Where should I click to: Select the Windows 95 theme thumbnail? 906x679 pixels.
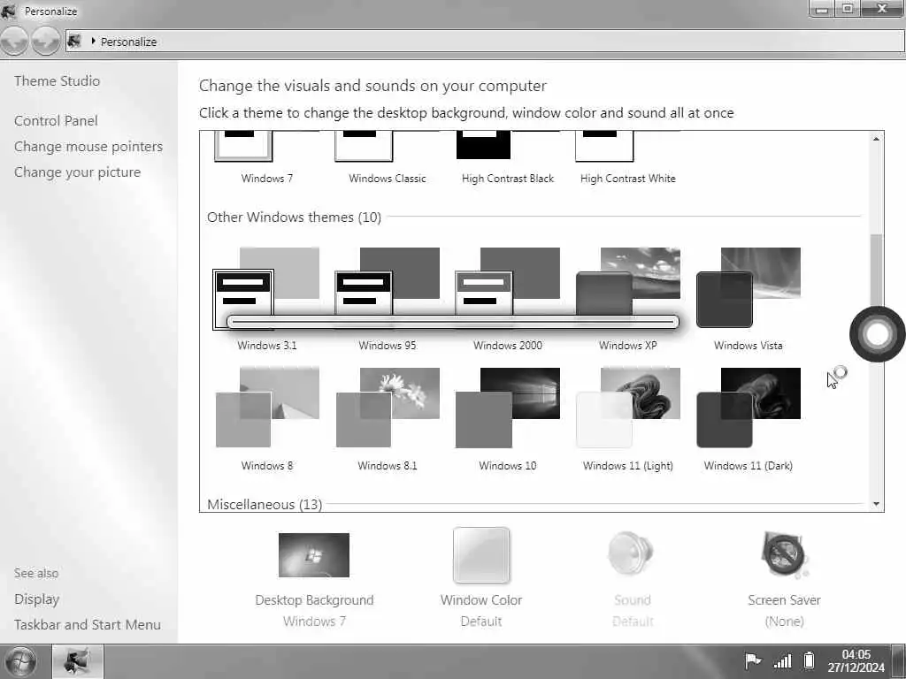(388, 289)
